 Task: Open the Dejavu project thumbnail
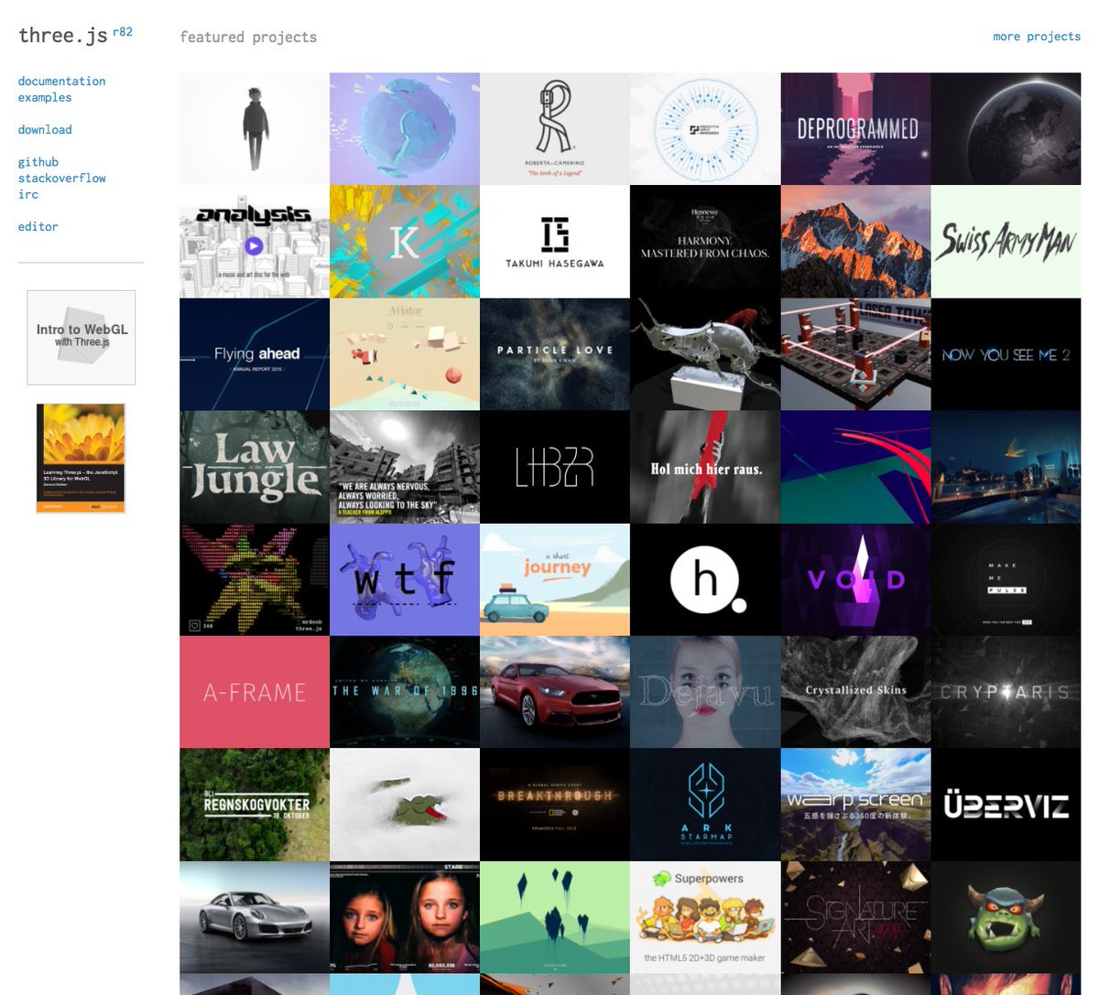pyautogui.click(x=705, y=692)
